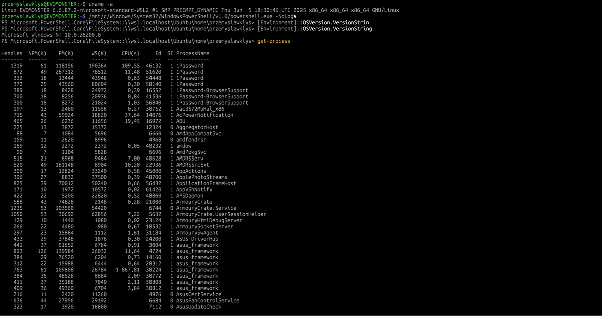This screenshot has width=602, height=316.
Task: Click process Id 30812
Action: [x=154, y=288]
